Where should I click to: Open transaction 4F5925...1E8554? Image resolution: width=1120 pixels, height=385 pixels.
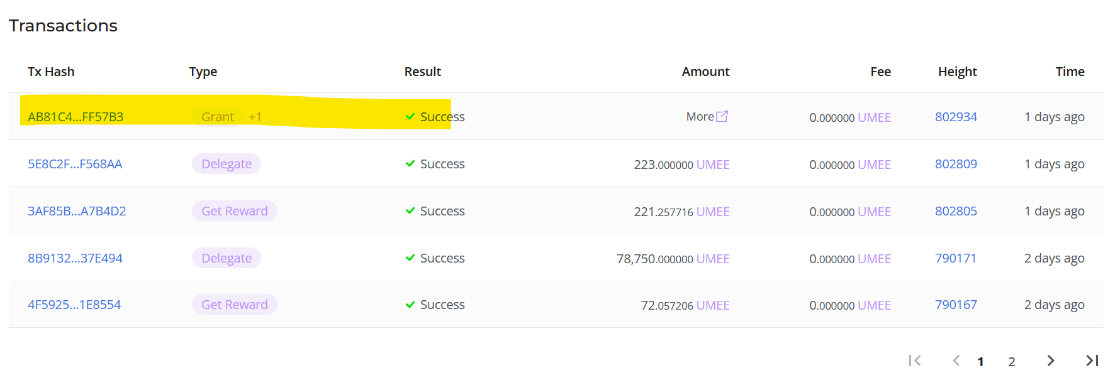74,305
